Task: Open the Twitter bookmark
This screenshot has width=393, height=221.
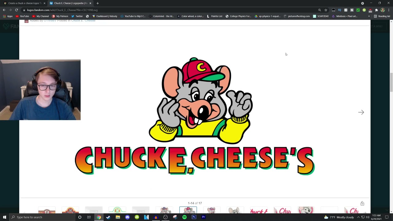Action: pyautogui.click(x=77, y=16)
